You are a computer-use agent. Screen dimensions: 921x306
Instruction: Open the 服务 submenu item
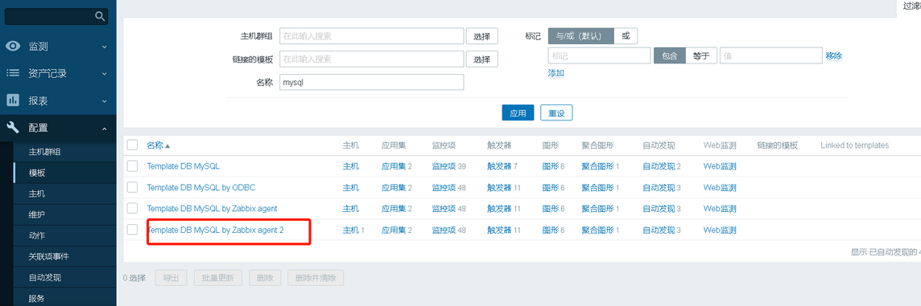[37, 299]
